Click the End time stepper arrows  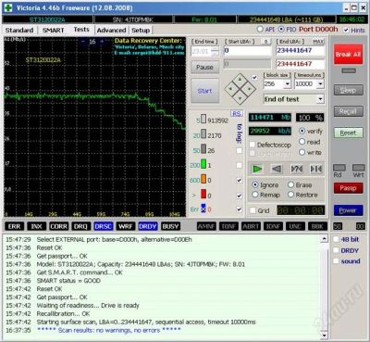216,51
